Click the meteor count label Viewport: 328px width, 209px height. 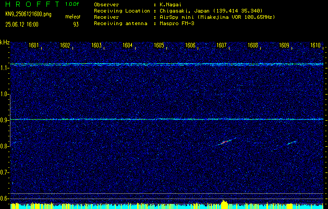(73, 17)
